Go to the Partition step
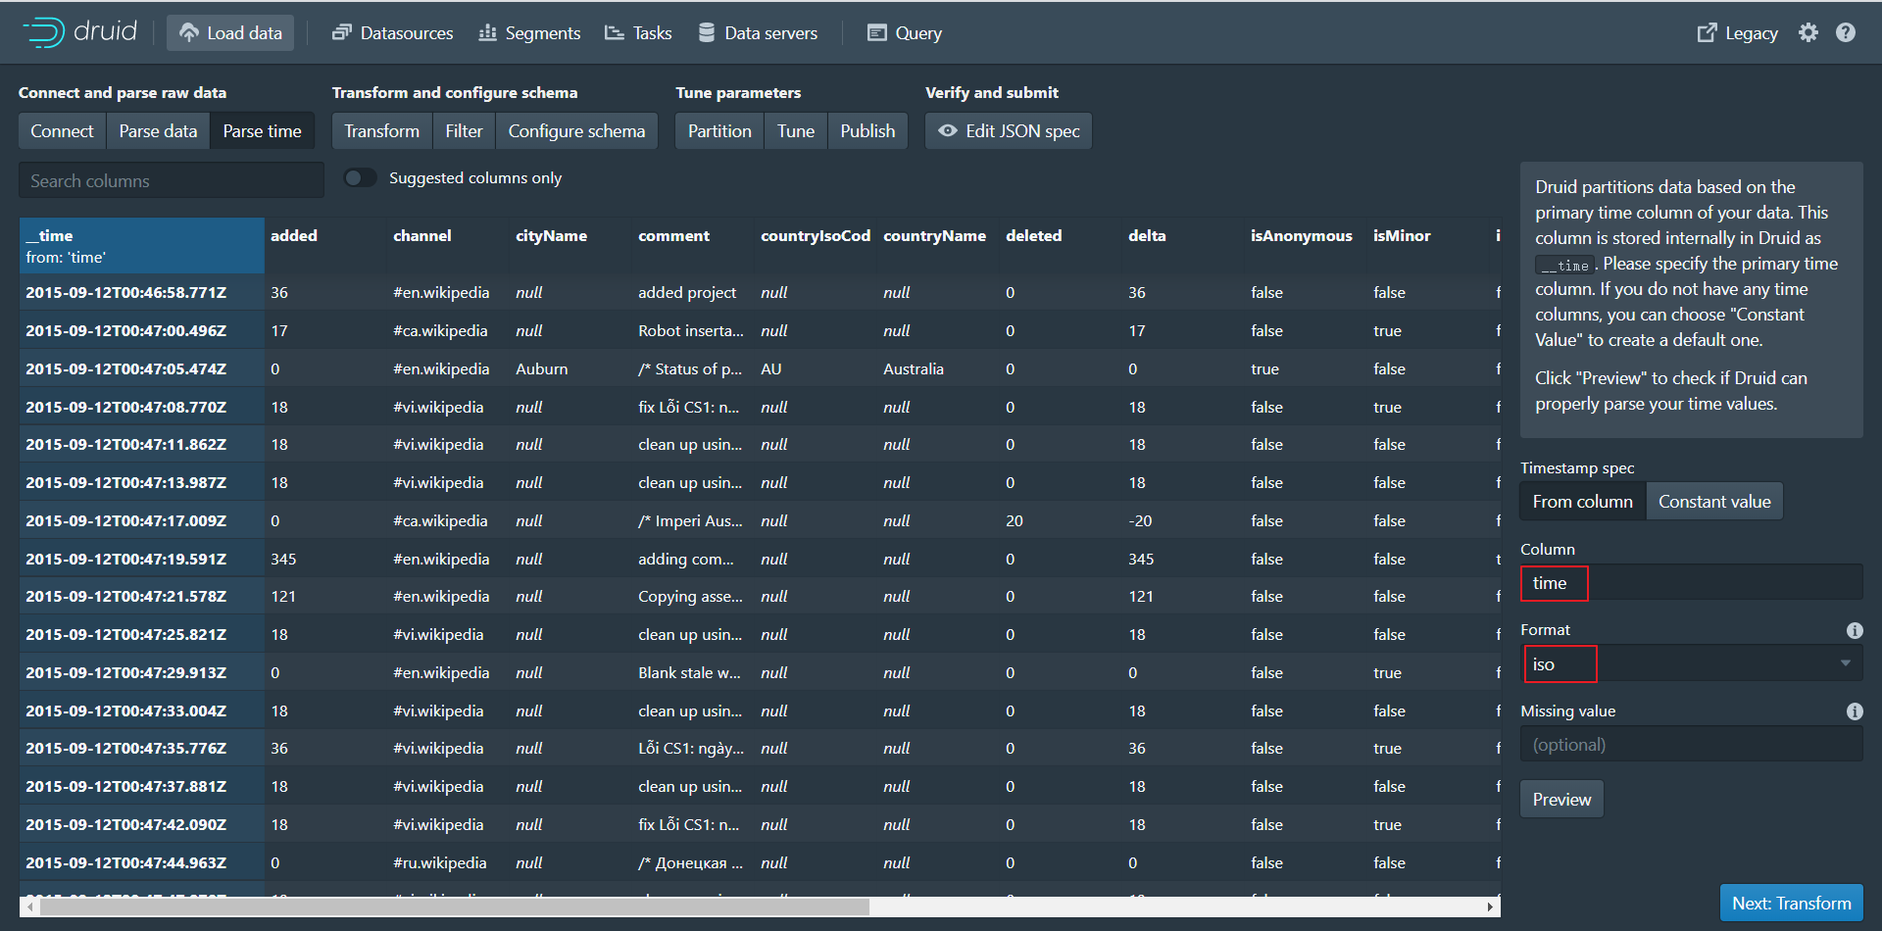This screenshot has height=931, width=1882. coord(719,131)
